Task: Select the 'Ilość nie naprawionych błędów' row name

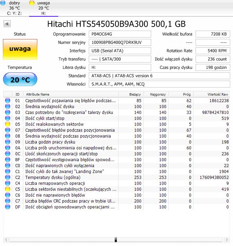Action: coord(55,195)
